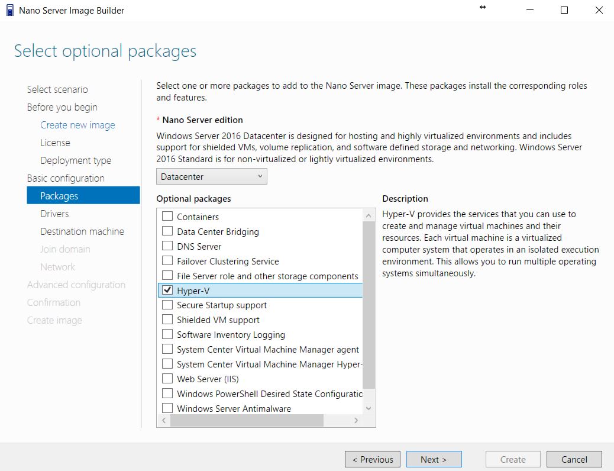614x471 pixels.
Task: Go to Select scenario step
Action: [x=57, y=89]
